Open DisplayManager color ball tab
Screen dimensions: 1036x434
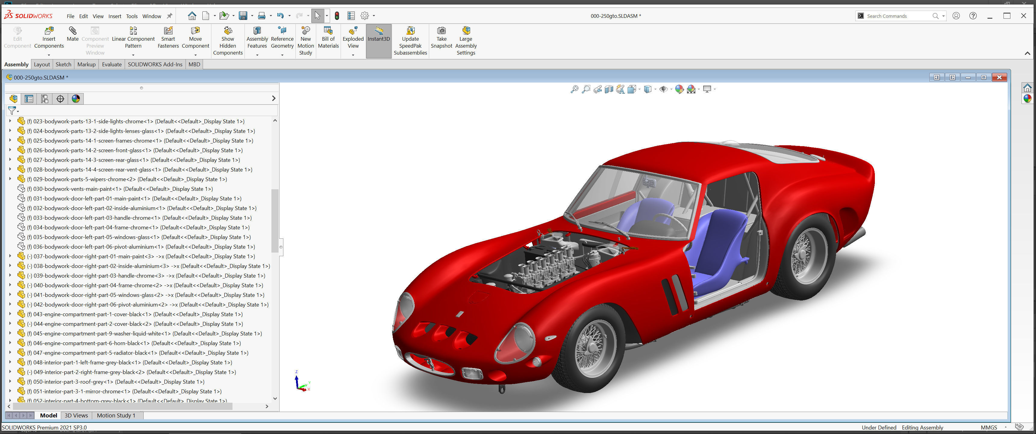tap(76, 99)
